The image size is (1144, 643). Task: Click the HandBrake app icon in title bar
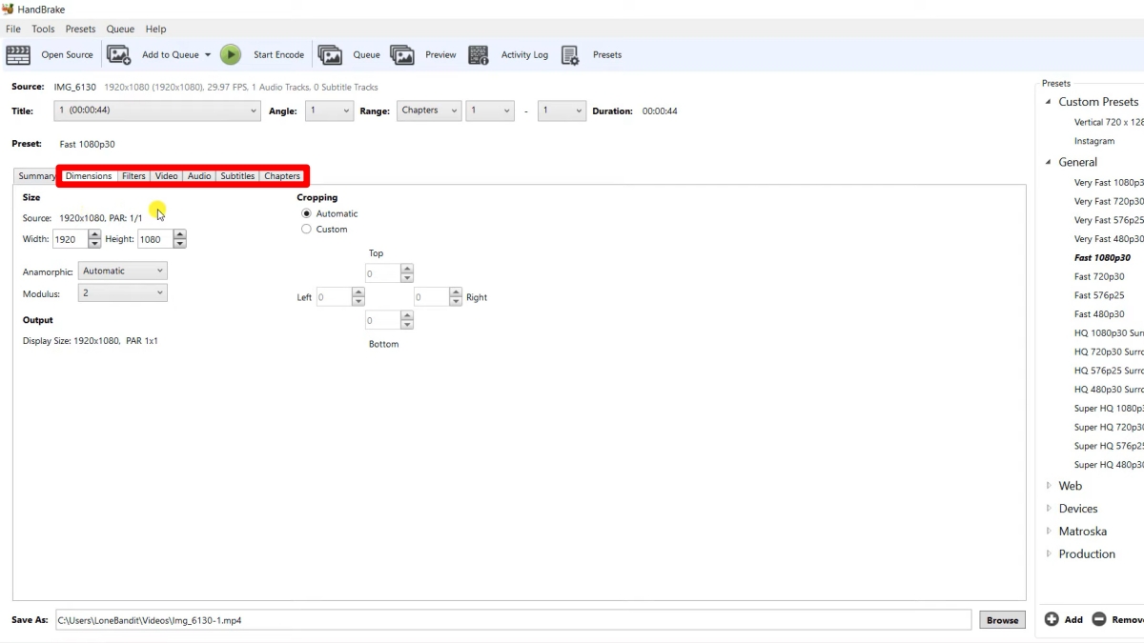[9, 10]
